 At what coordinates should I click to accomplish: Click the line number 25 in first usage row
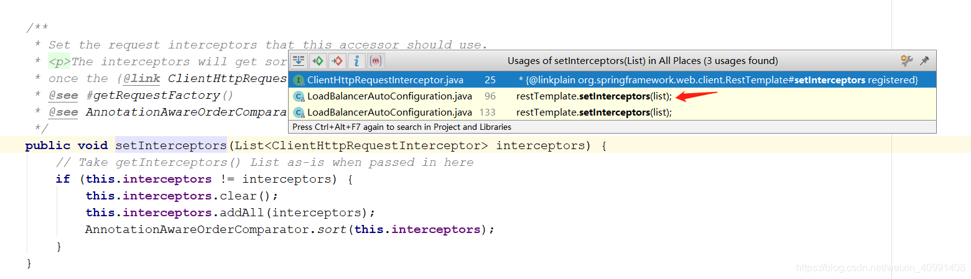tap(490, 80)
